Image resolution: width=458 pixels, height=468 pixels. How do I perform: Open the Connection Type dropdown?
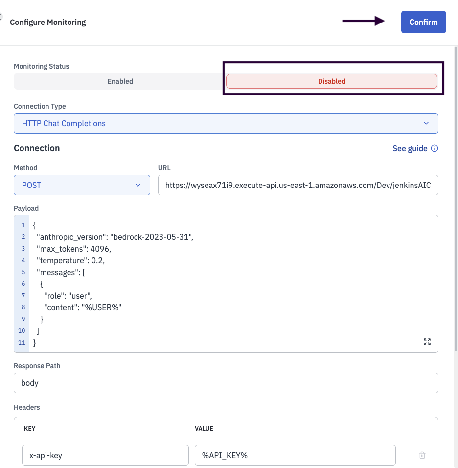coord(226,123)
